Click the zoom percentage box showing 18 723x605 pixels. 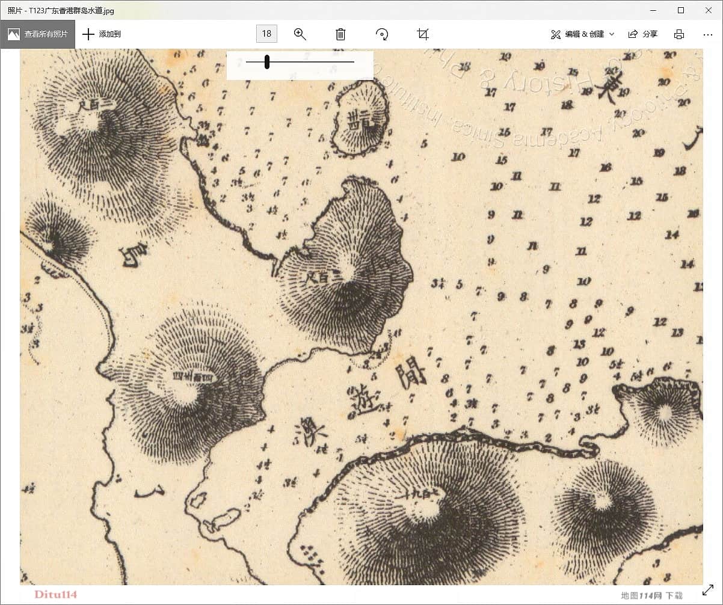(x=266, y=34)
